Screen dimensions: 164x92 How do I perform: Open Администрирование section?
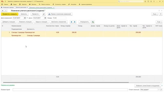(85, 4)
